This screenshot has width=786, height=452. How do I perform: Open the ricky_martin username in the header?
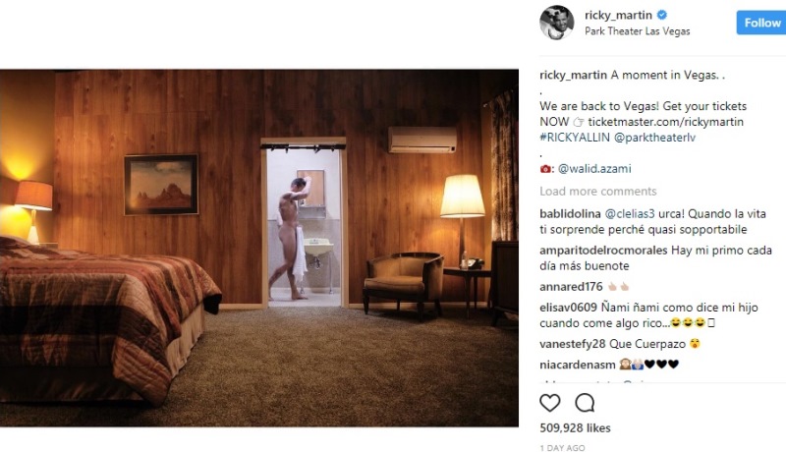coord(618,15)
